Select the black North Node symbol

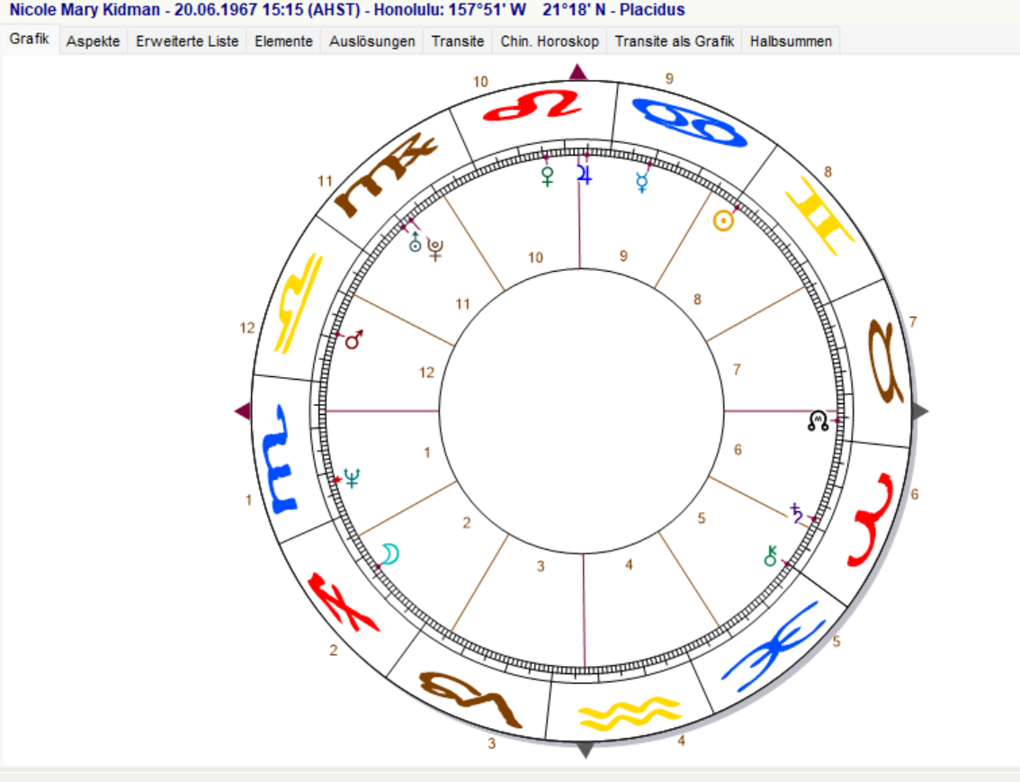pyautogui.click(x=818, y=420)
